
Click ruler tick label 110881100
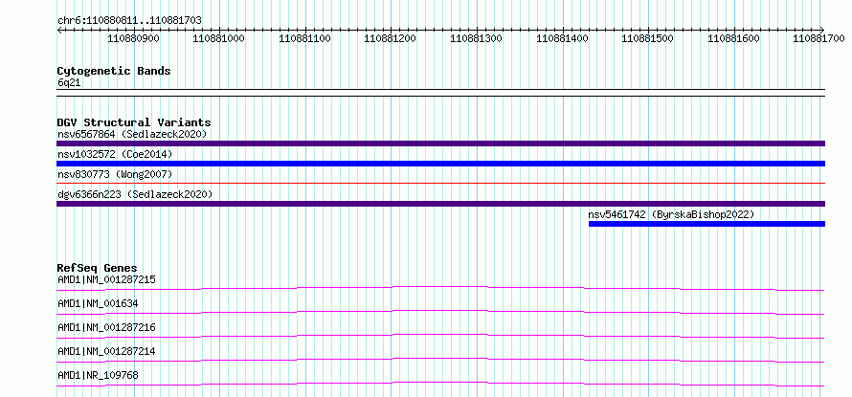(x=304, y=38)
